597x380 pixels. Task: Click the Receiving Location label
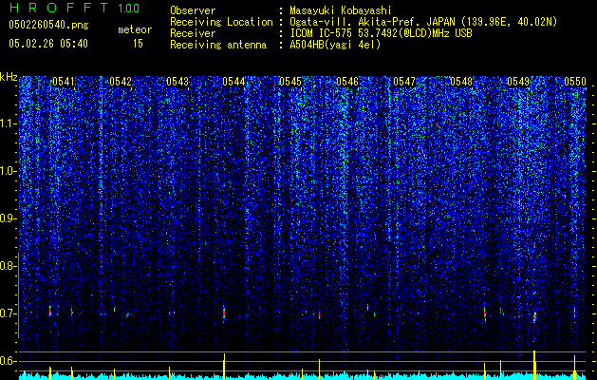pos(221,22)
